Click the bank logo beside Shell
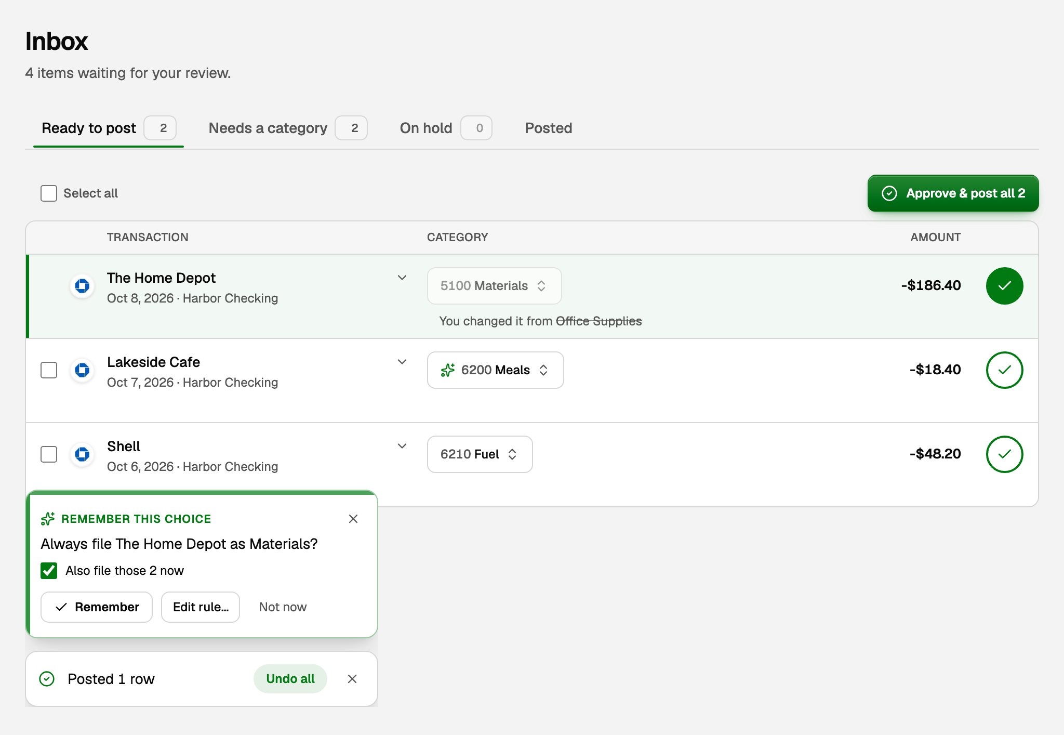 pyautogui.click(x=82, y=454)
